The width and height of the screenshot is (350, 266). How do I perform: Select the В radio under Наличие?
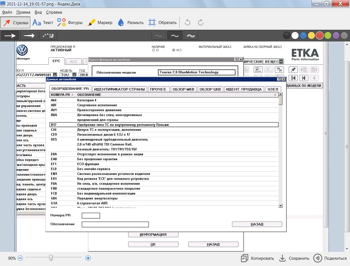153,50
